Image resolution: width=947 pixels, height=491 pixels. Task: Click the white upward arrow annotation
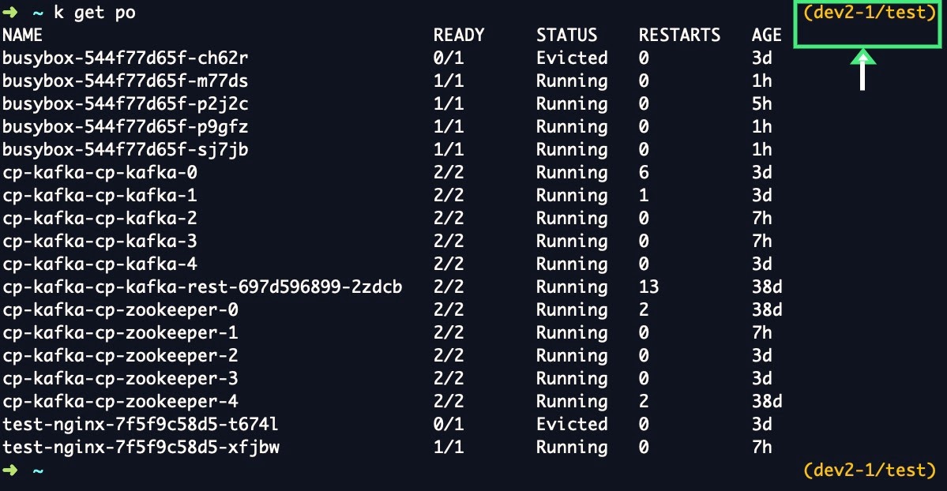862,69
